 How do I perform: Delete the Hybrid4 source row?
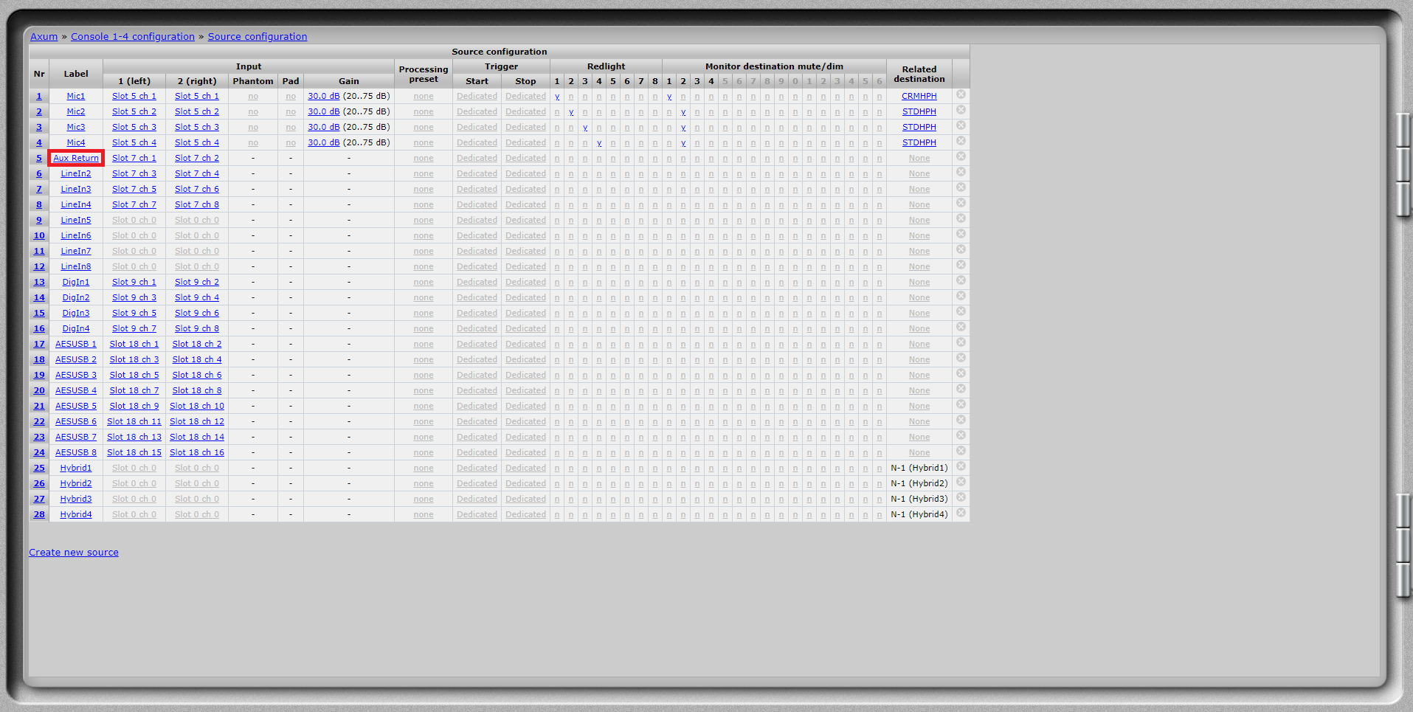tap(961, 514)
